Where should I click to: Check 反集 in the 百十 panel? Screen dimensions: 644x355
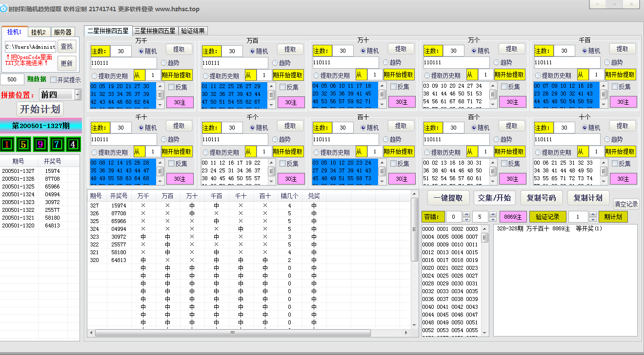click(x=400, y=164)
